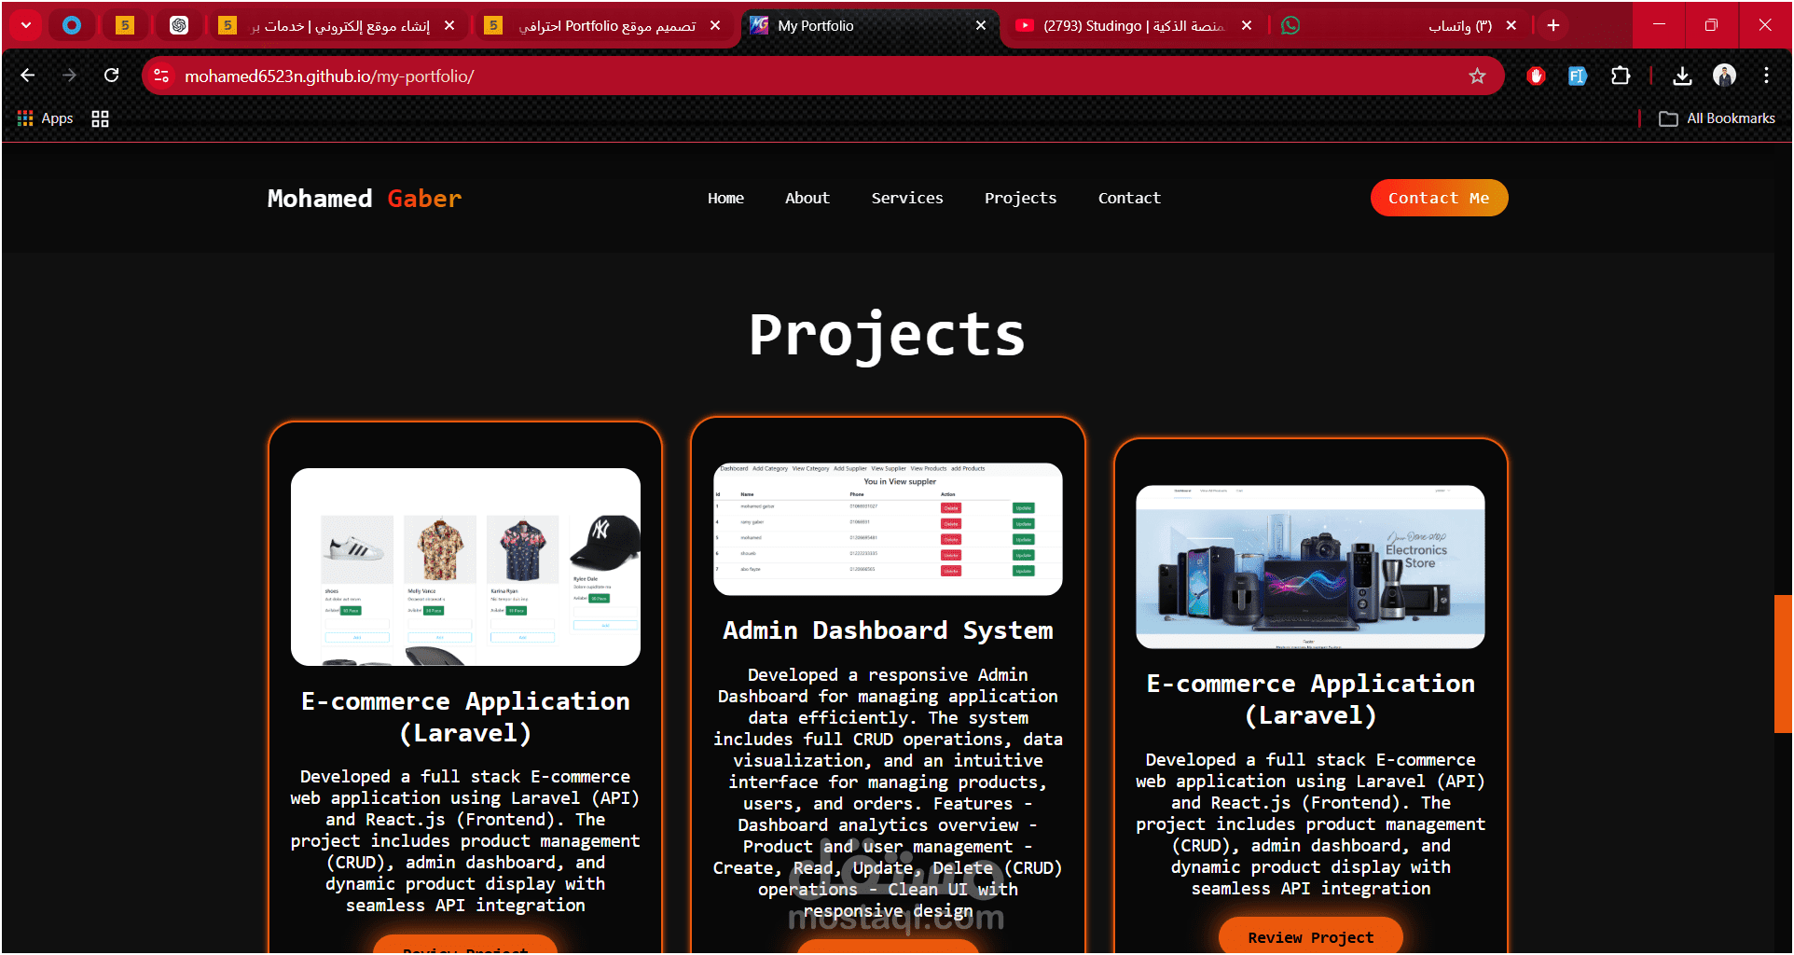
Task: Reload the current page
Action: coord(111,76)
